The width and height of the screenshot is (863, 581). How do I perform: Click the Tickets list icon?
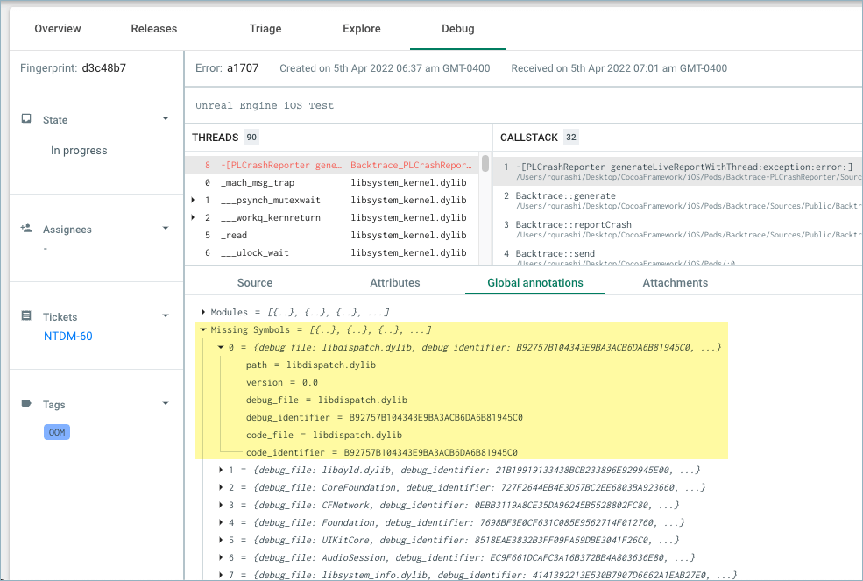[x=26, y=315]
